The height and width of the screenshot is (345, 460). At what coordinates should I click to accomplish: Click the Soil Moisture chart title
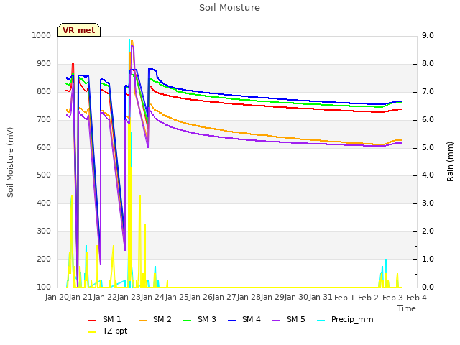[230, 8]
